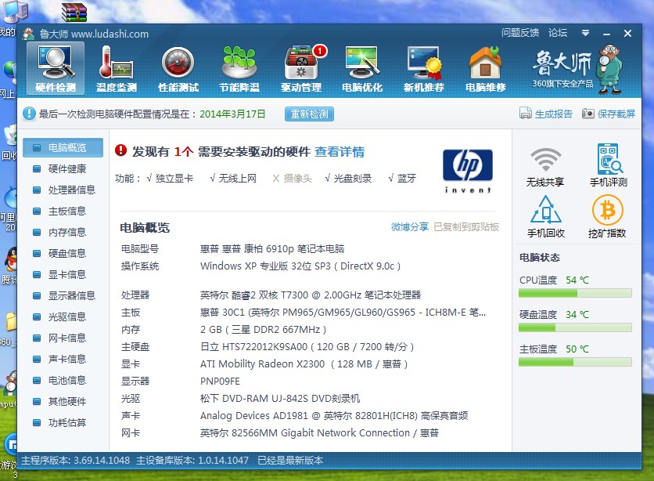Viewport: 654px width, 481px height.
Task: Click the blue info icon before 最后一次检测
Action: (x=29, y=114)
